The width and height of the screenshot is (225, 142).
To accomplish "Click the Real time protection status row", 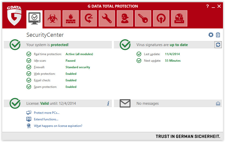I will click(60, 54).
